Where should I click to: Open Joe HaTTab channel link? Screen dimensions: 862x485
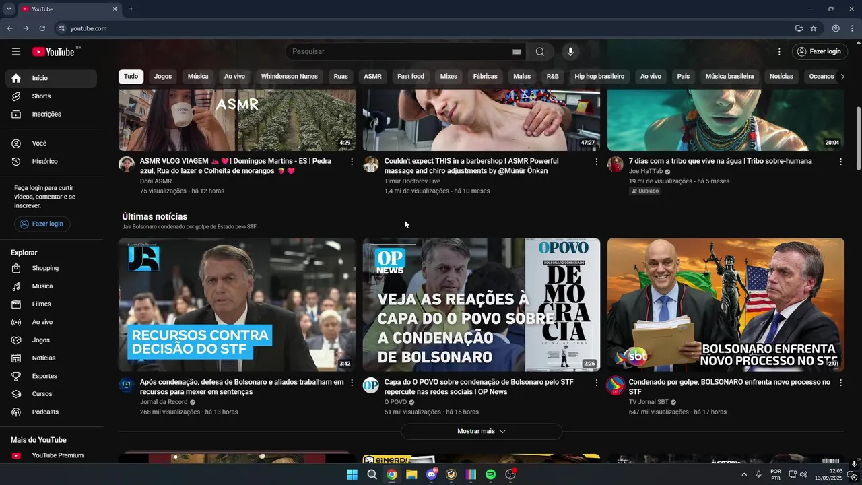646,171
